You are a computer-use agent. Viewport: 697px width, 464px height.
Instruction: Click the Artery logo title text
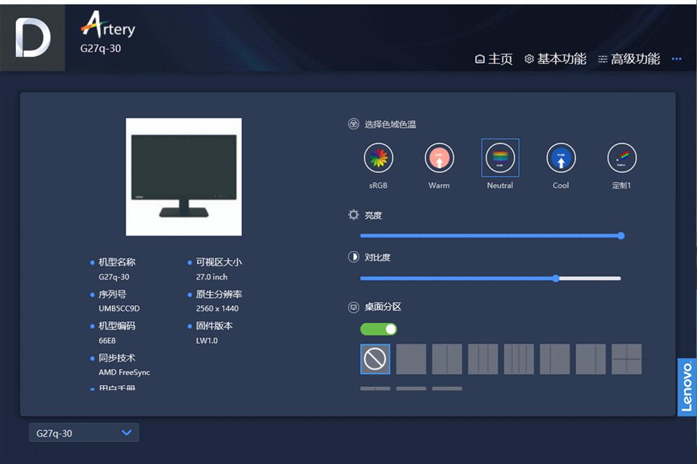pos(108,26)
